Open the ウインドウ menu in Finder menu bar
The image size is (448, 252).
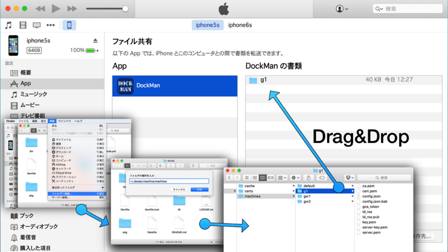pos(65,121)
